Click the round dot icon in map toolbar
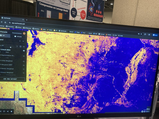Image resolution: width=159 pixels, height=119 pixels. click(11, 111)
